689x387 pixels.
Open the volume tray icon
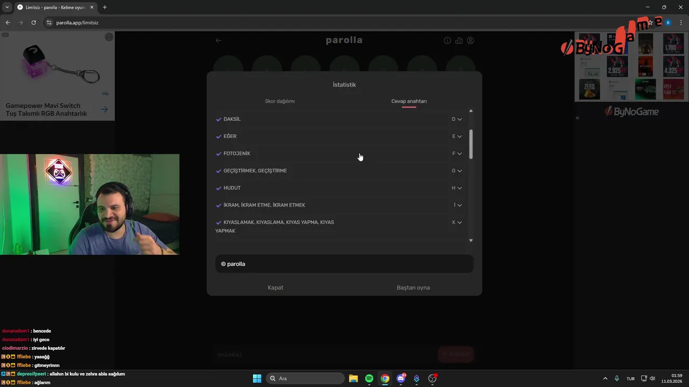click(652, 378)
